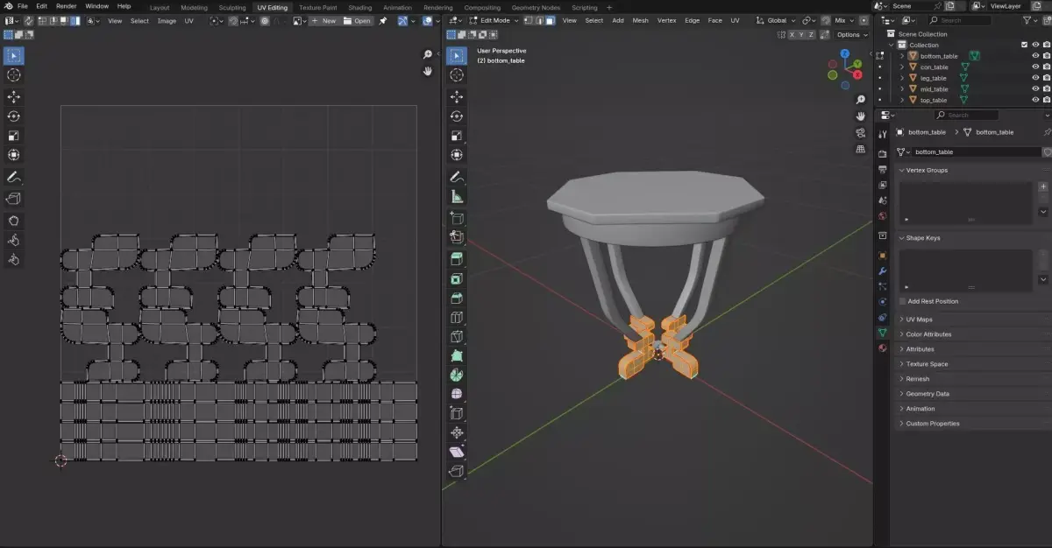This screenshot has width=1052, height=548.
Task: Select the Move tool in UV editor
Action: pos(14,96)
